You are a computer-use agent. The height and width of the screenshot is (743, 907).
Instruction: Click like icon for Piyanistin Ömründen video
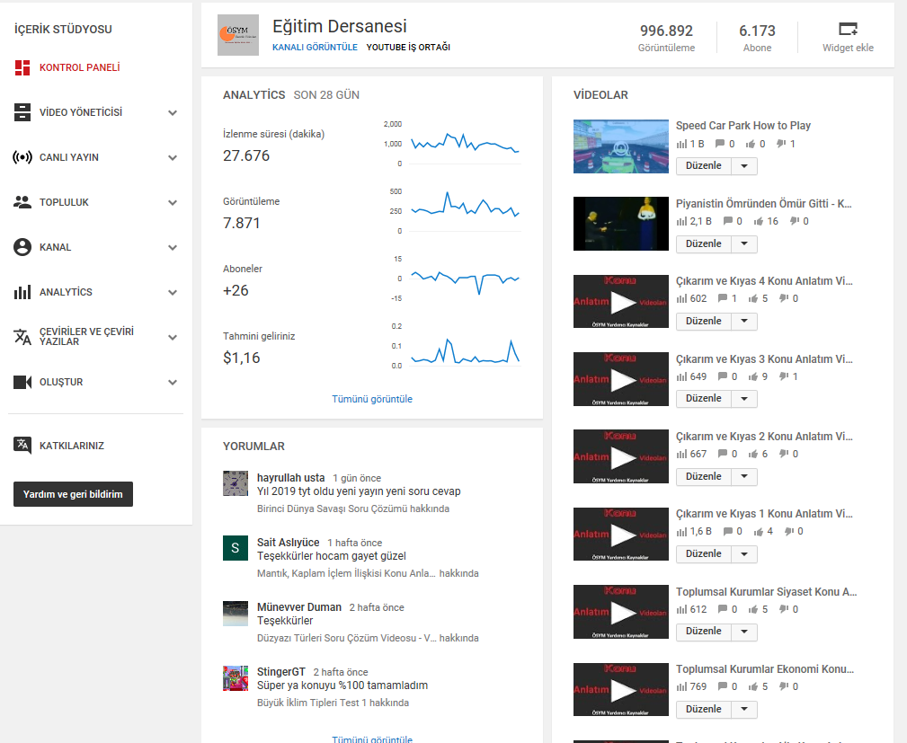[x=759, y=221]
